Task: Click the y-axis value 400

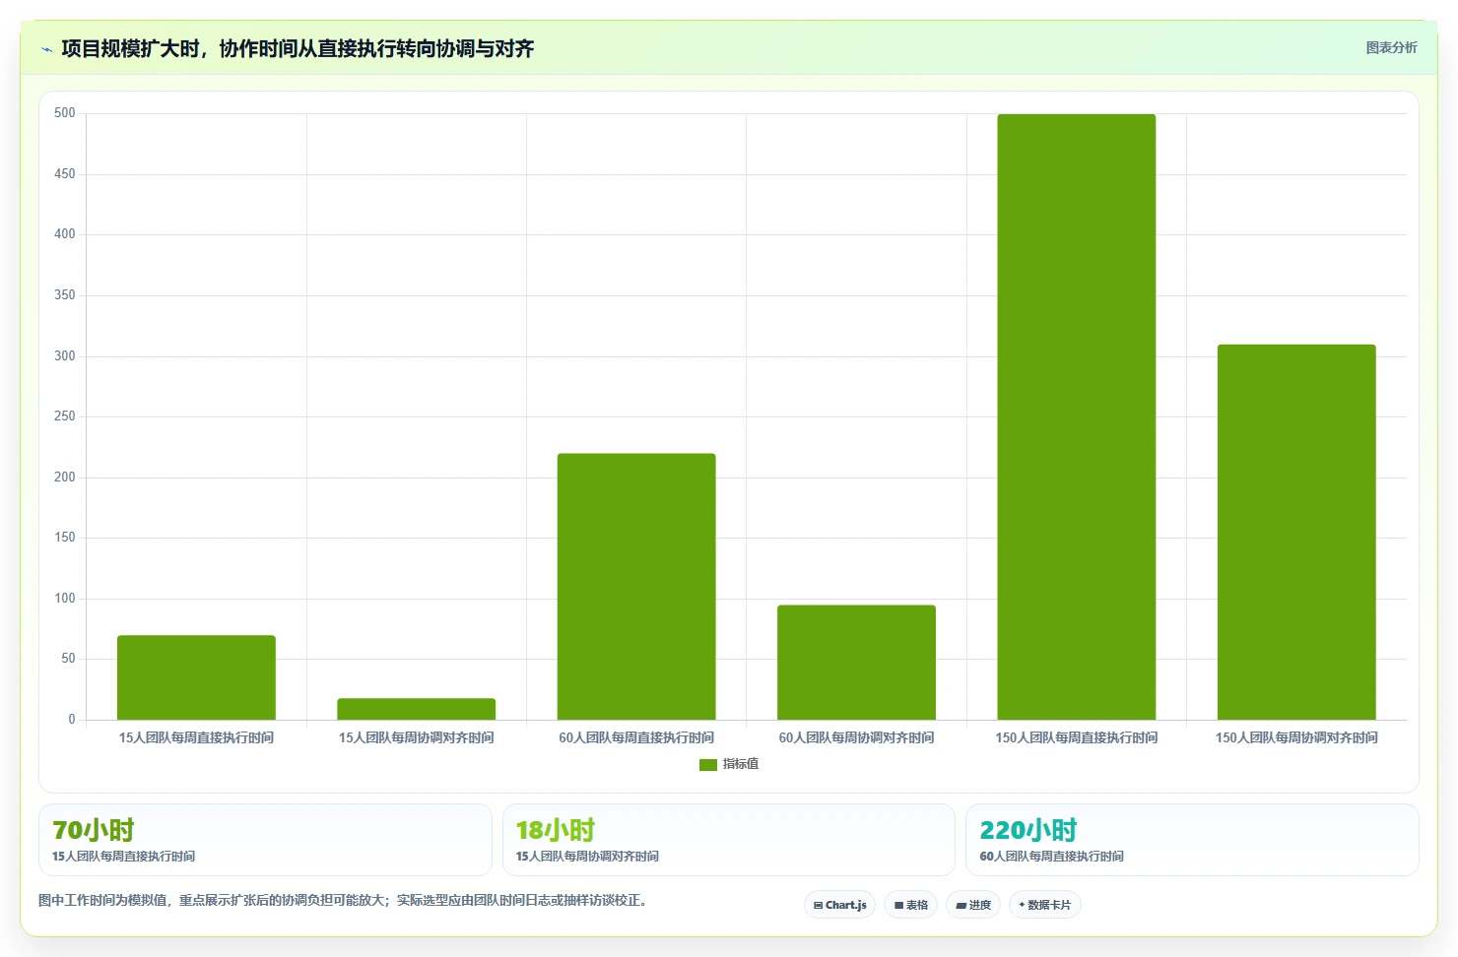Action: tap(65, 234)
